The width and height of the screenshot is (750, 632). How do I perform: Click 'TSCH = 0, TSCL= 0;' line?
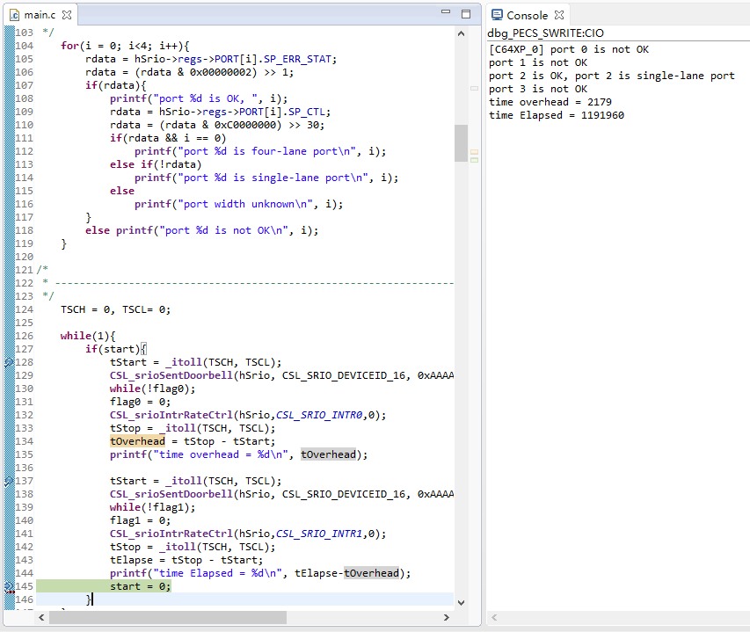click(x=115, y=309)
